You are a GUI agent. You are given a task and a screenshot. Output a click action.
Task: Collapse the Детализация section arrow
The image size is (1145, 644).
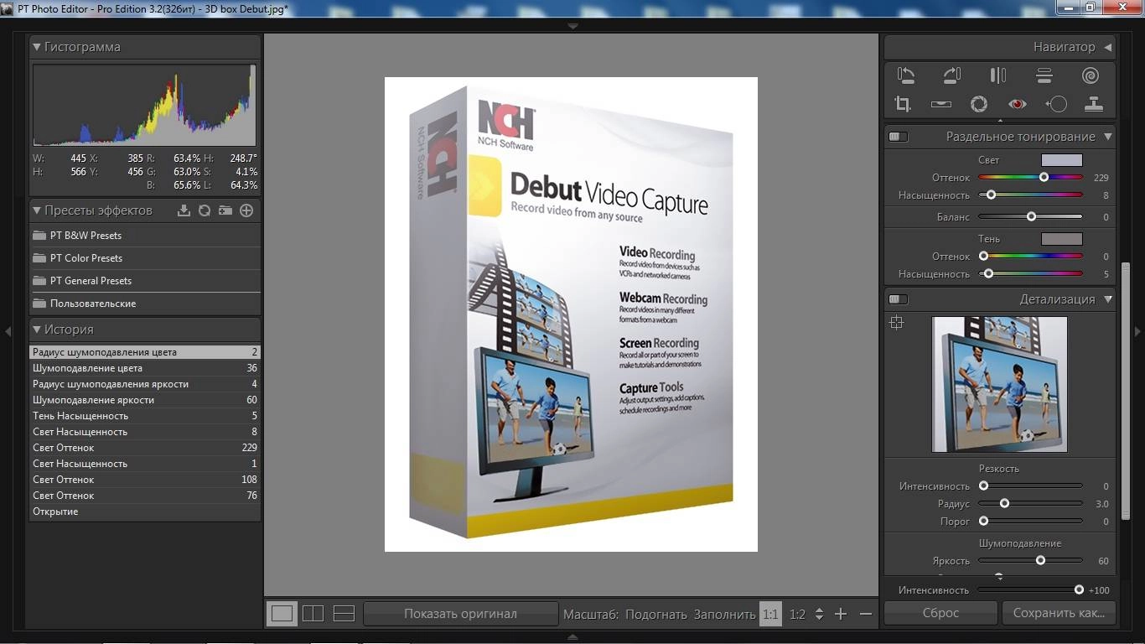click(1107, 299)
